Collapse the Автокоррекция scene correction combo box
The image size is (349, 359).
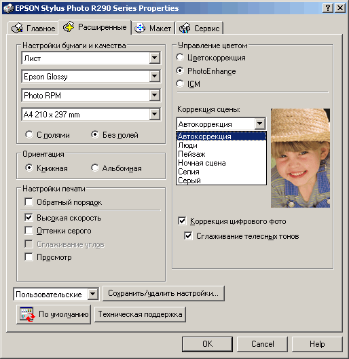[259, 124]
